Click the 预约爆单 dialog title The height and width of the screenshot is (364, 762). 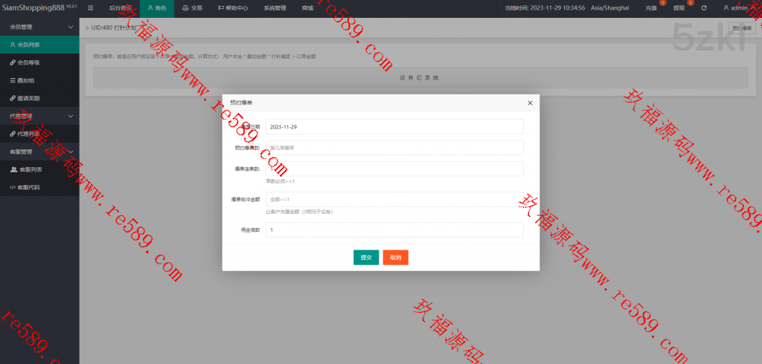[241, 103]
